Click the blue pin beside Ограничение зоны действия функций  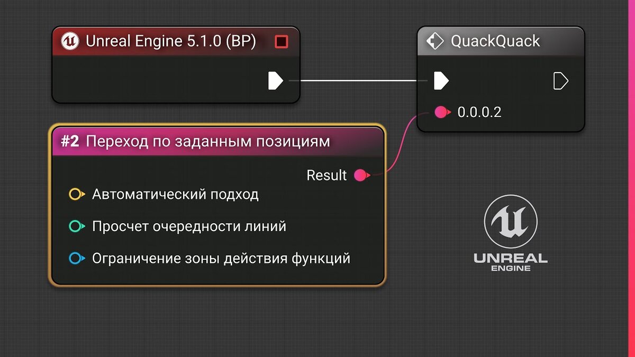tap(77, 259)
